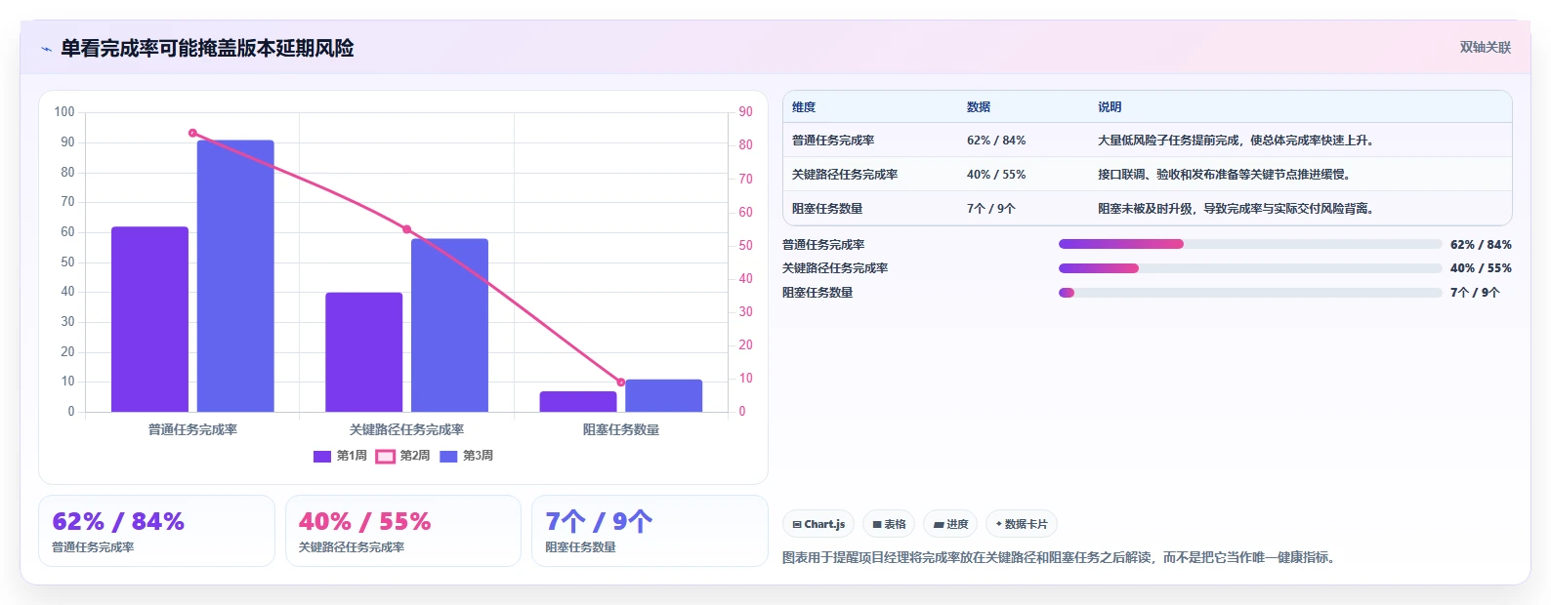Click the 表格 tag chip
The height and width of the screenshot is (605, 1551).
[889, 524]
